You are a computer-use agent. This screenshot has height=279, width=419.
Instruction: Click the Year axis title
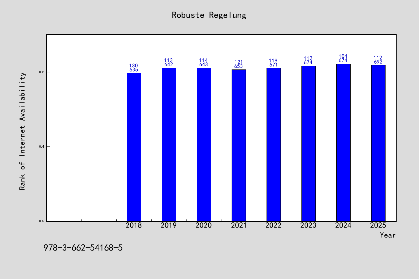[388, 235]
